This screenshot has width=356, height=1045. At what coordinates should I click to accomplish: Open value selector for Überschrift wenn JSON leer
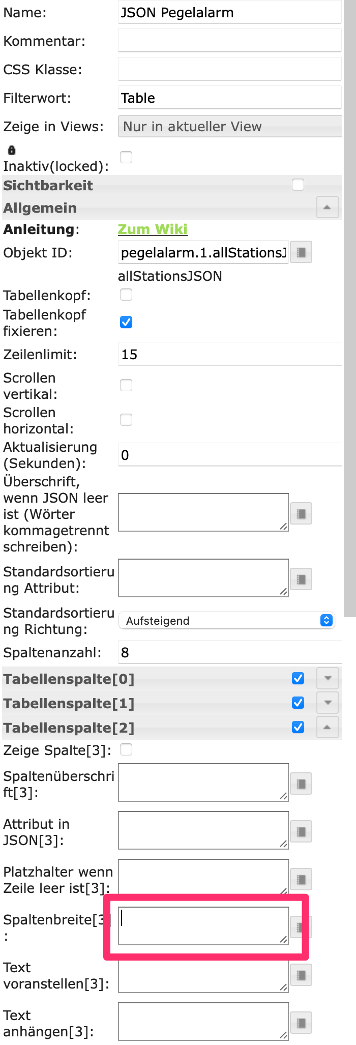[301, 513]
